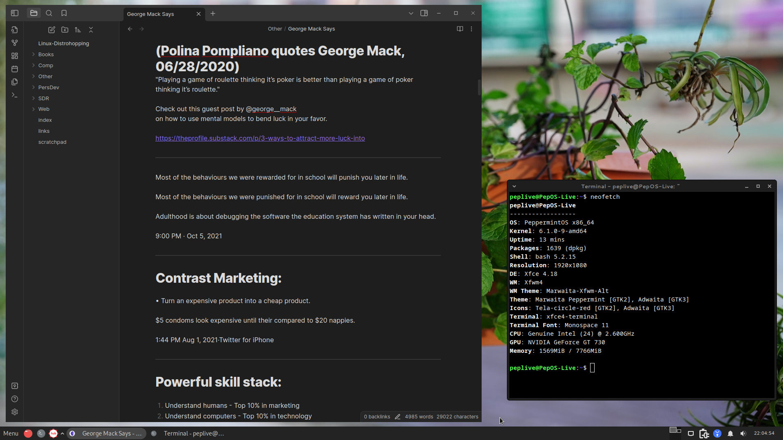Screen dimensions: 783x440
Task: Open the tab list dropdown arrow
Action: click(411, 13)
